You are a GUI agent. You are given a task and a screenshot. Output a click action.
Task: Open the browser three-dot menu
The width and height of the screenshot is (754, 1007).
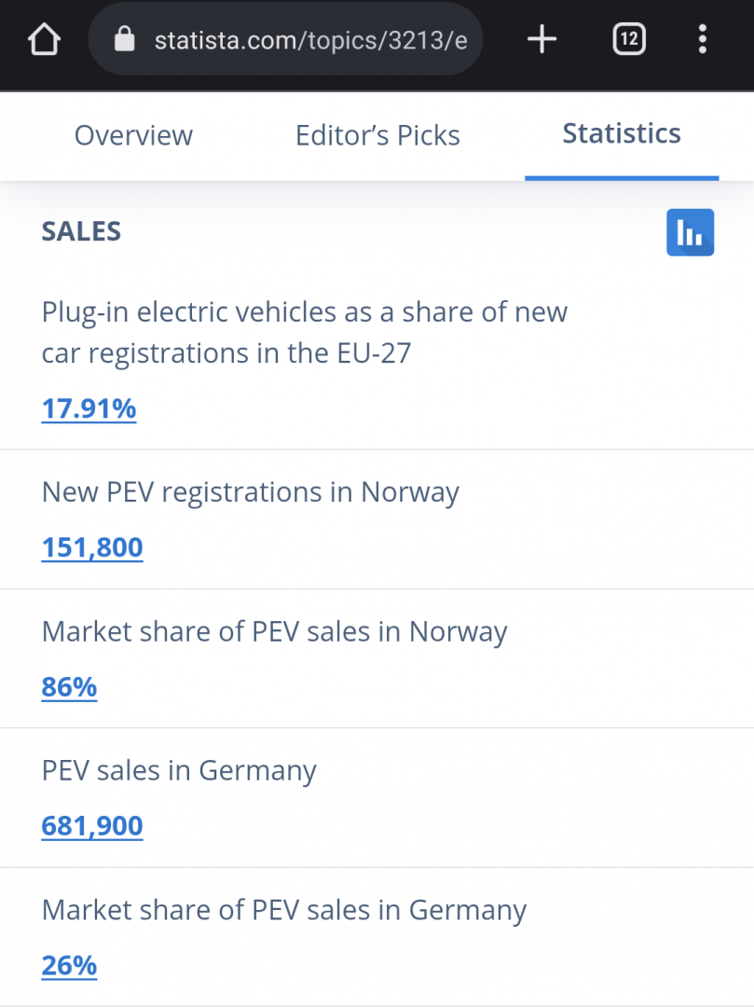pos(702,39)
